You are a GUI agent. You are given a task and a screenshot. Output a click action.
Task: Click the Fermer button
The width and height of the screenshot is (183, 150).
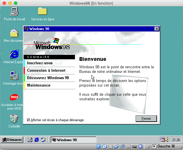coord(146,119)
